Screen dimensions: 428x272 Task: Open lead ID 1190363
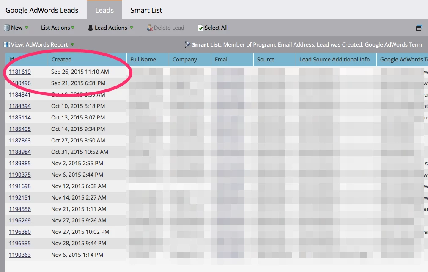(19, 255)
